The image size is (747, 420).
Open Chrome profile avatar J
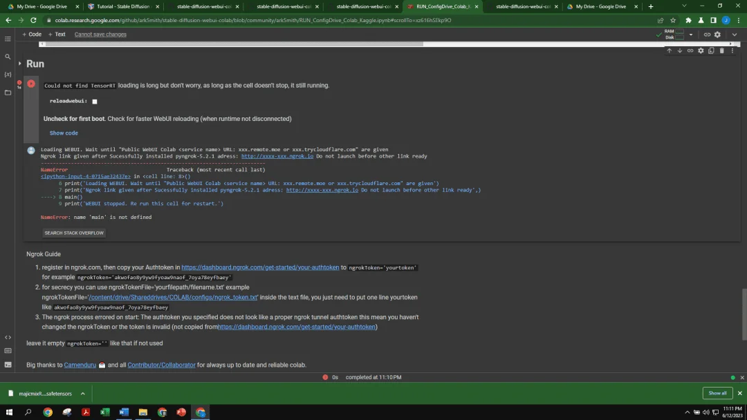(x=726, y=21)
